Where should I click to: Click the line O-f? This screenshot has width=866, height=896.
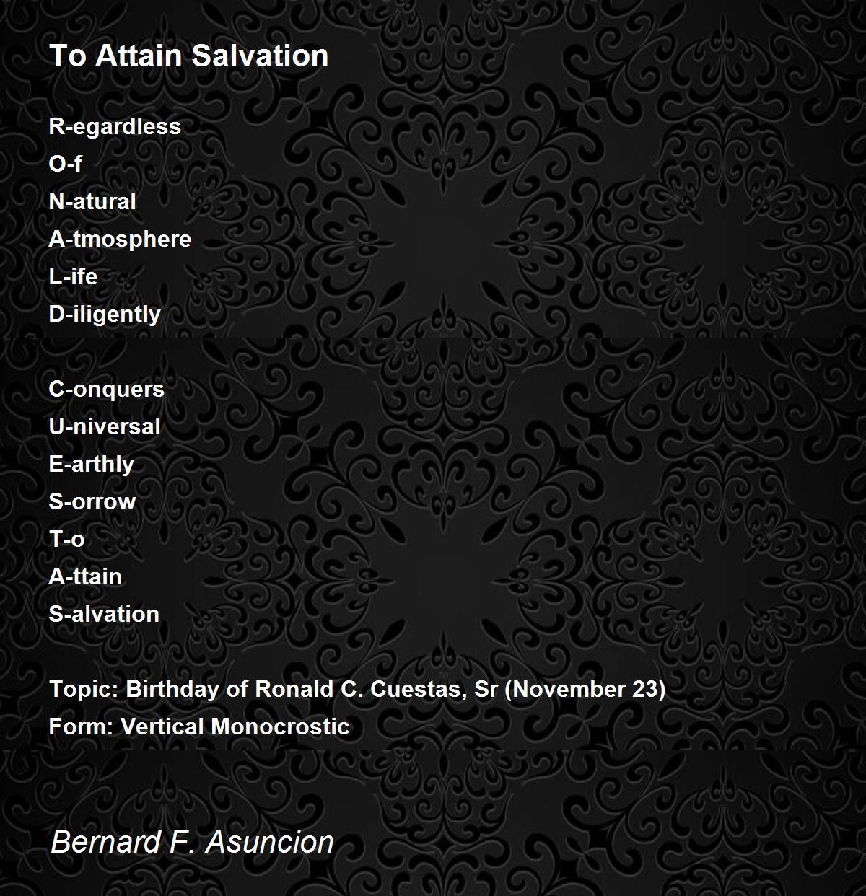pos(65,164)
